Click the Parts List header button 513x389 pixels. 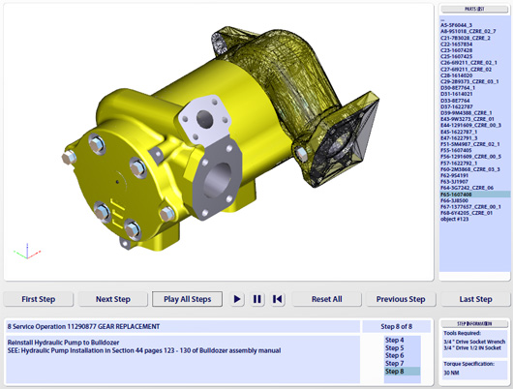click(474, 9)
